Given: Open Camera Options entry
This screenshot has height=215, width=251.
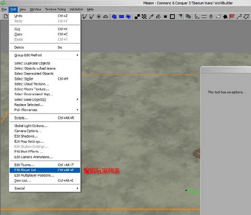Looking at the screenshot, I should [45, 131].
